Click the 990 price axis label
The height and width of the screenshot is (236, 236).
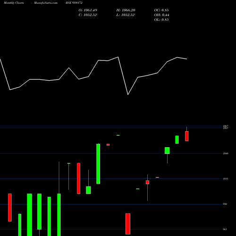(225, 204)
